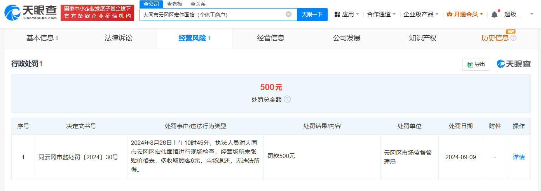Open the 详情 link for penalty row
The image size is (541, 191).
click(x=518, y=157)
